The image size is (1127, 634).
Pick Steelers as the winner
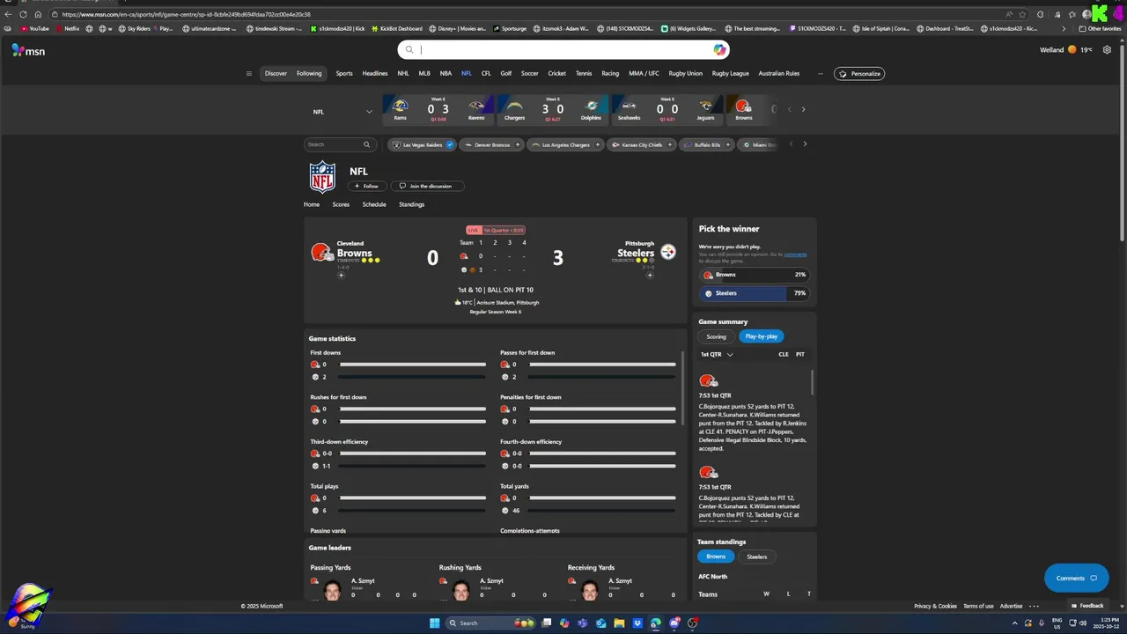tap(754, 293)
